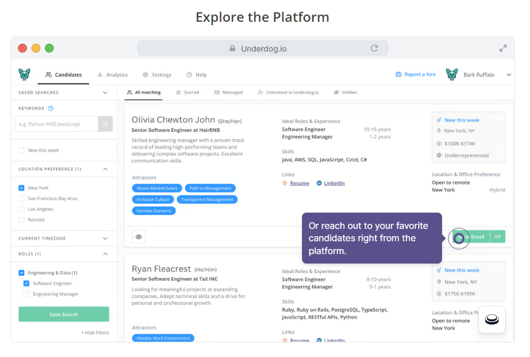Click the eye icon on Olivia's card
This screenshot has height=357, width=530.
138,237
